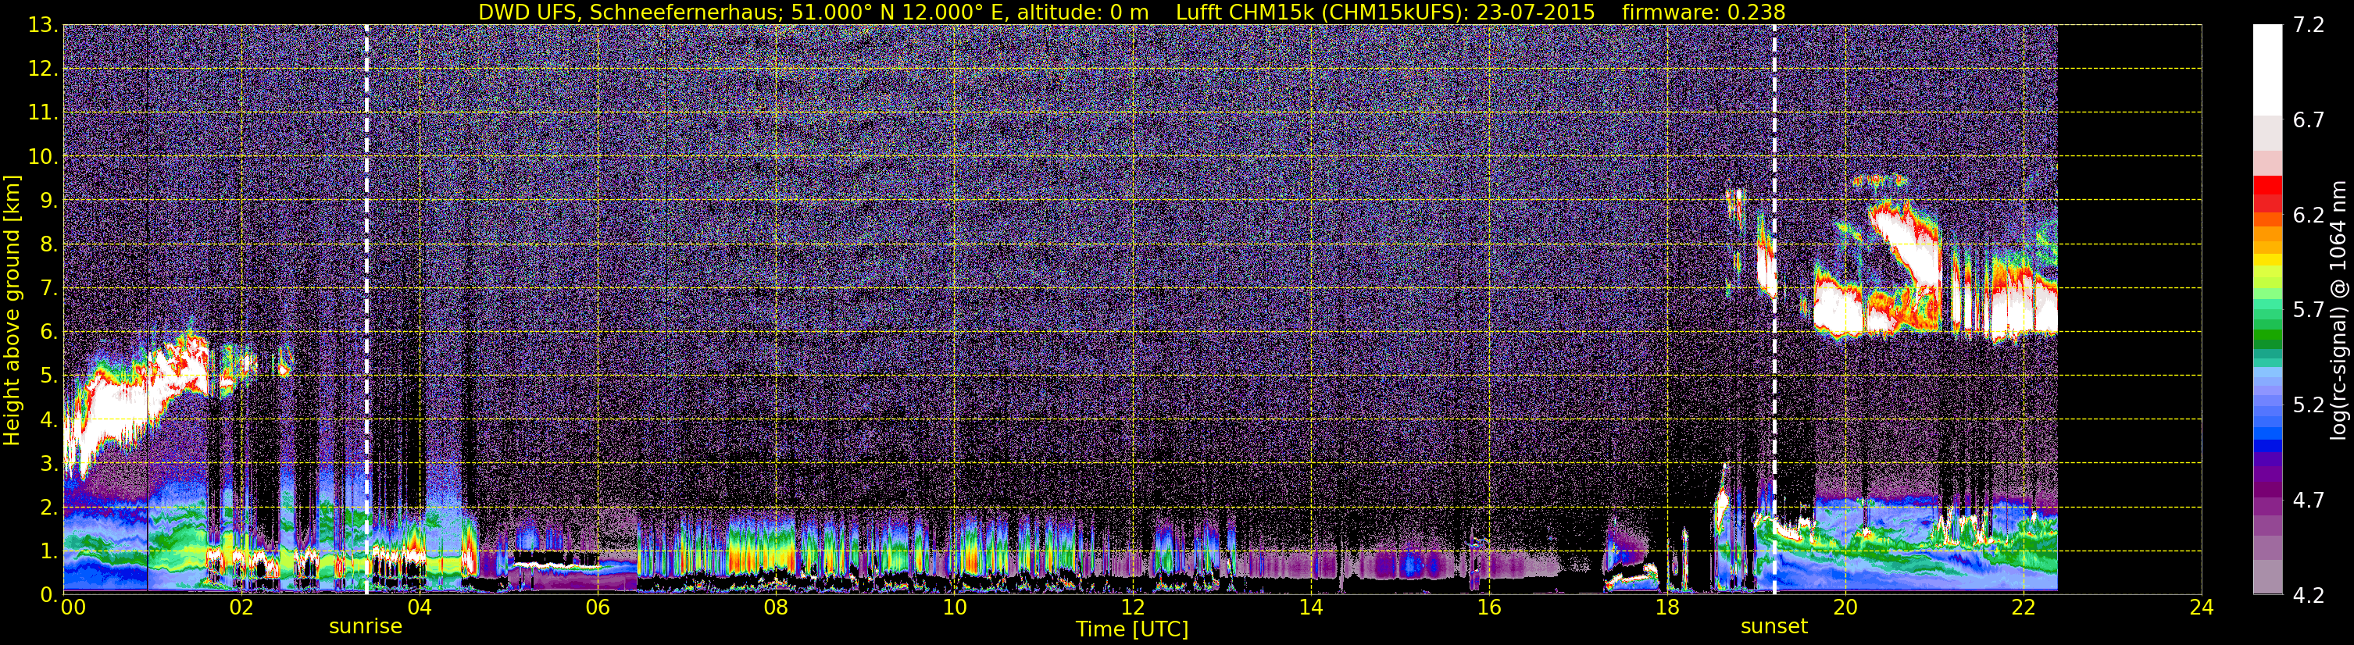Click the "00" time axis tick label
This screenshot has height=645, width=2354.
tap(73, 608)
